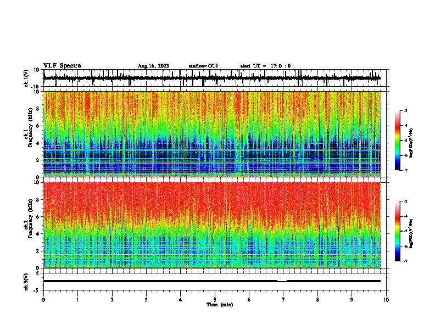This screenshot has height=336, width=435.
Task: Click the "-3" label atop the ch.1 colorbar
Action: tap(405, 110)
